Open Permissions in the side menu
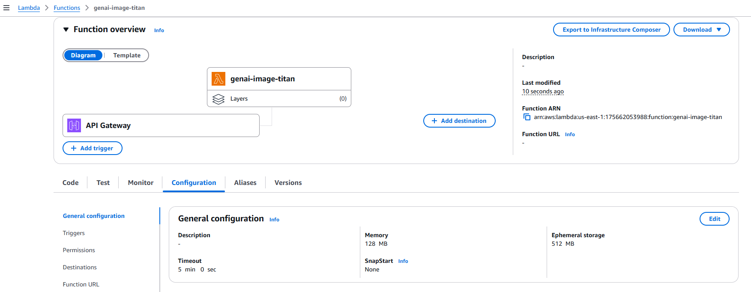 coord(79,250)
